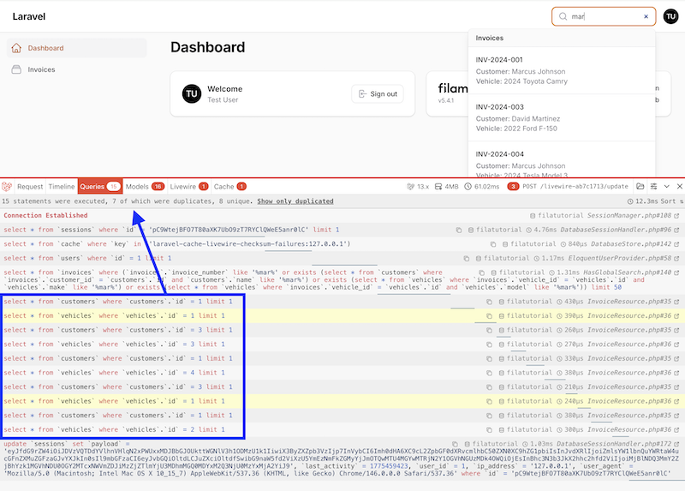The width and height of the screenshot is (685, 491).
Task: Click the 'Vehicle: 2024 Toyota Camry' result text
Action: tap(521, 81)
